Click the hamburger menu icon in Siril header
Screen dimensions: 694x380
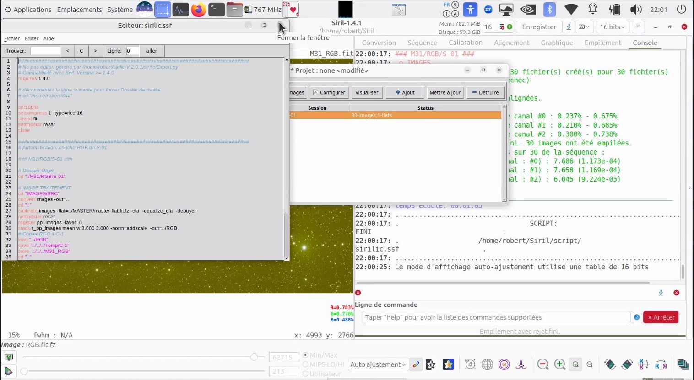click(638, 27)
